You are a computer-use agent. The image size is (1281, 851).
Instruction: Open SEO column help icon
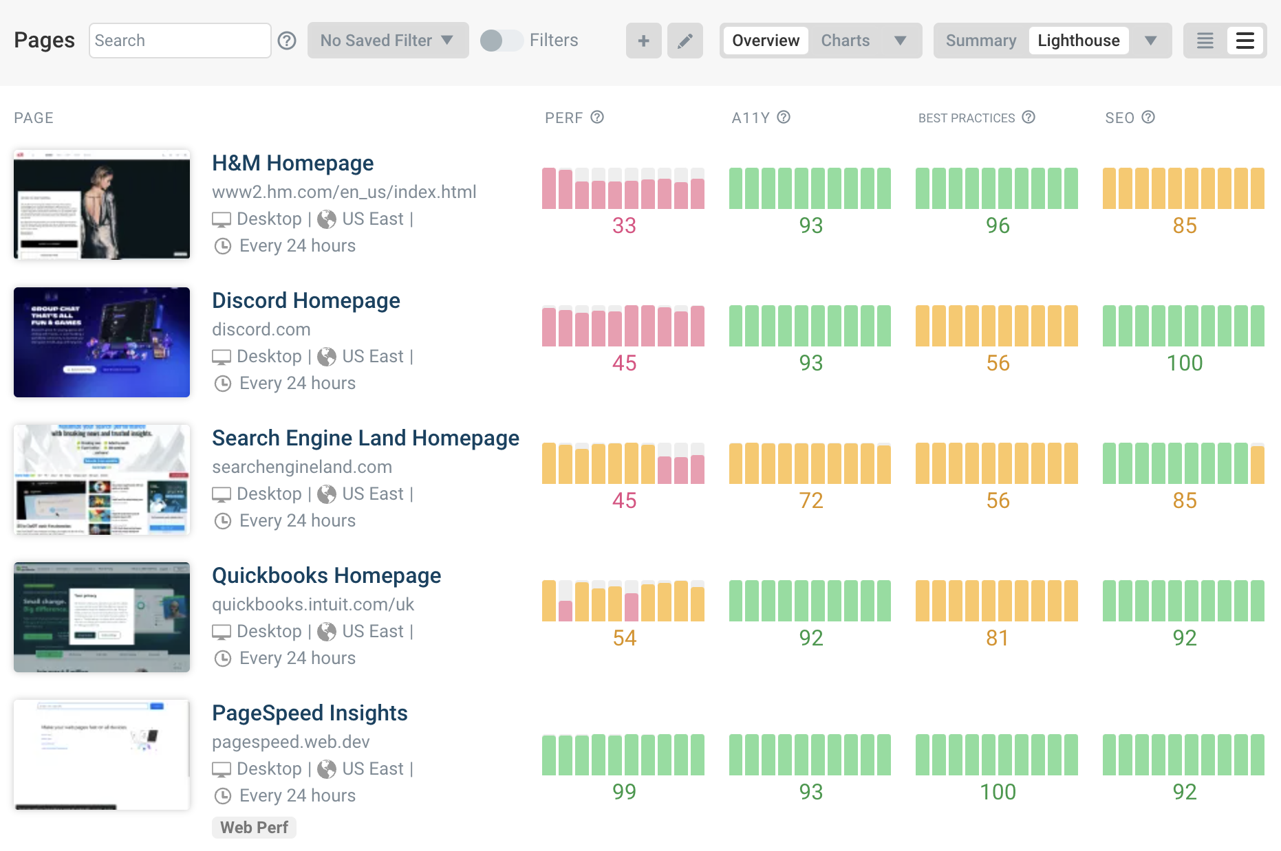point(1148,118)
